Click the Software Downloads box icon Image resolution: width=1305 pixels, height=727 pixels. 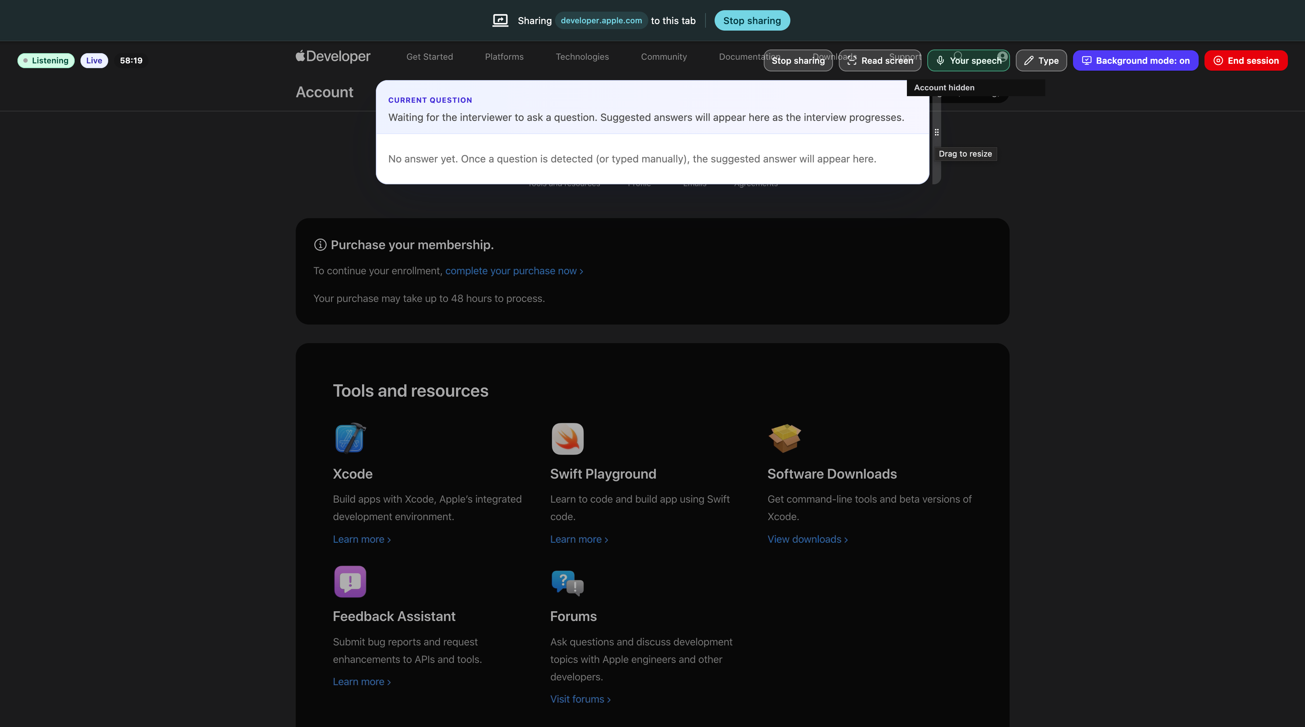pos(785,438)
